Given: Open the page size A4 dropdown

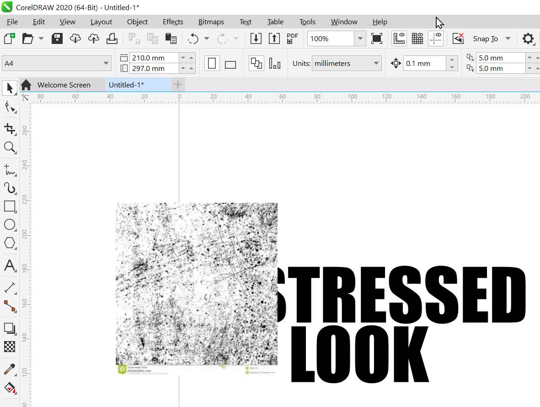Looking at the screenshot, I should [x=105, y=63].
